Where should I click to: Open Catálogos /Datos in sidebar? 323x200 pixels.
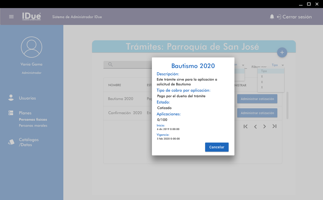[29, 142]
